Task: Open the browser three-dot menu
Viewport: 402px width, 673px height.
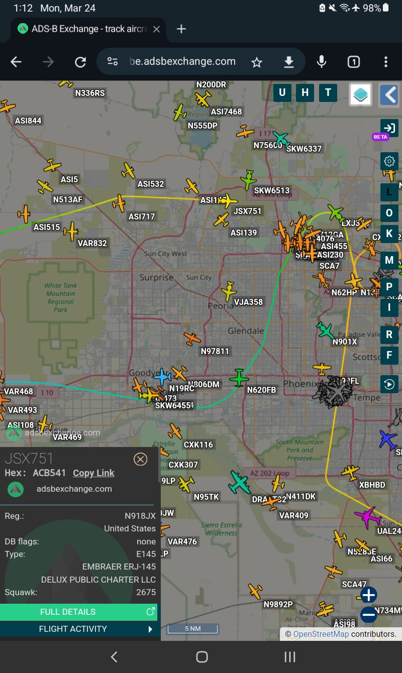Action: pos(386,62)
